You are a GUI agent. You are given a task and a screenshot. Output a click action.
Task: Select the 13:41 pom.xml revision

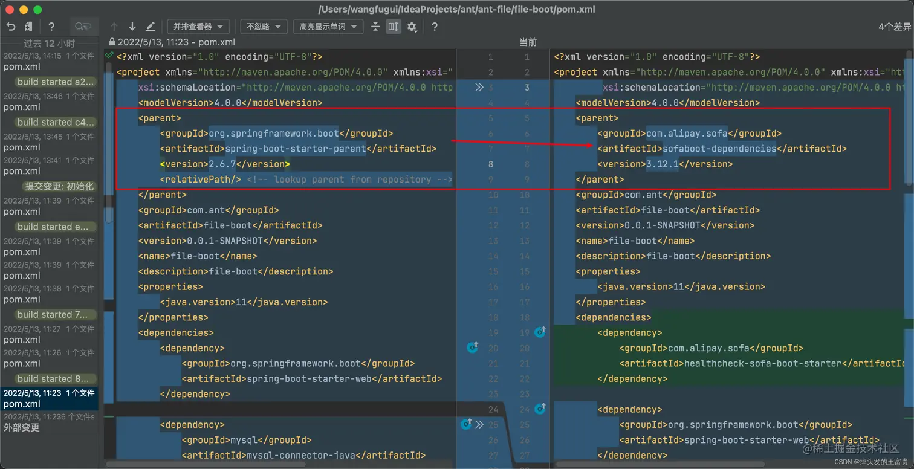point(49,166)
